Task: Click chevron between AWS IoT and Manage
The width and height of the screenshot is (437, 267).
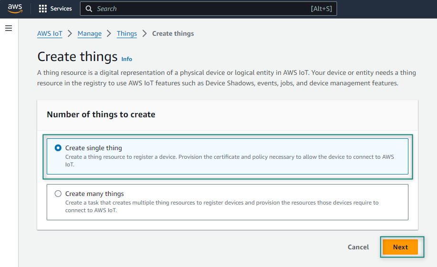Action: [x=70, y=33]
